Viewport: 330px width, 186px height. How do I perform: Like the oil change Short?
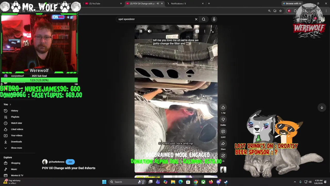[223, 107]
